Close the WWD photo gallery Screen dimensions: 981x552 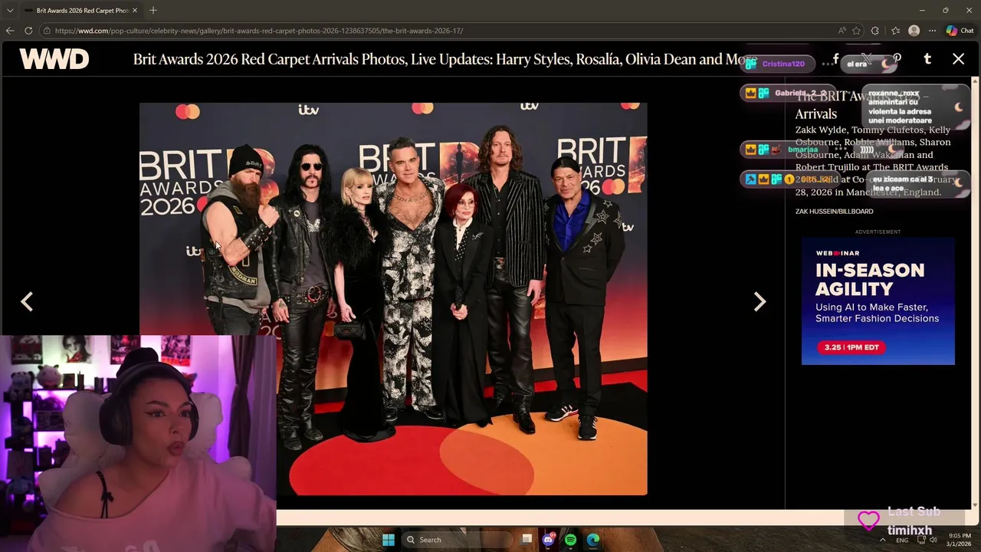[958, 59]
